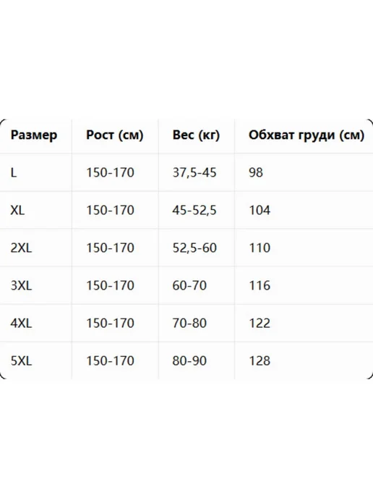Image resolution: width=373 pixels, height=498 pixels.
Task: Click chest measurement 104
Action: click(260, 210)
